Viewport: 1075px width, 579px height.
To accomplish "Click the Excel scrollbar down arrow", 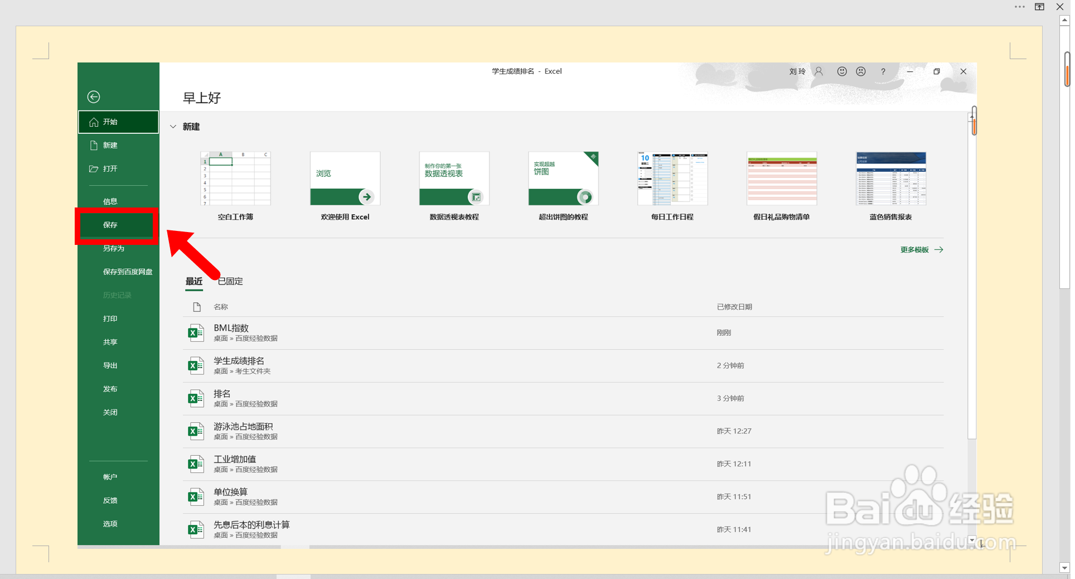I will pos(972,540).
